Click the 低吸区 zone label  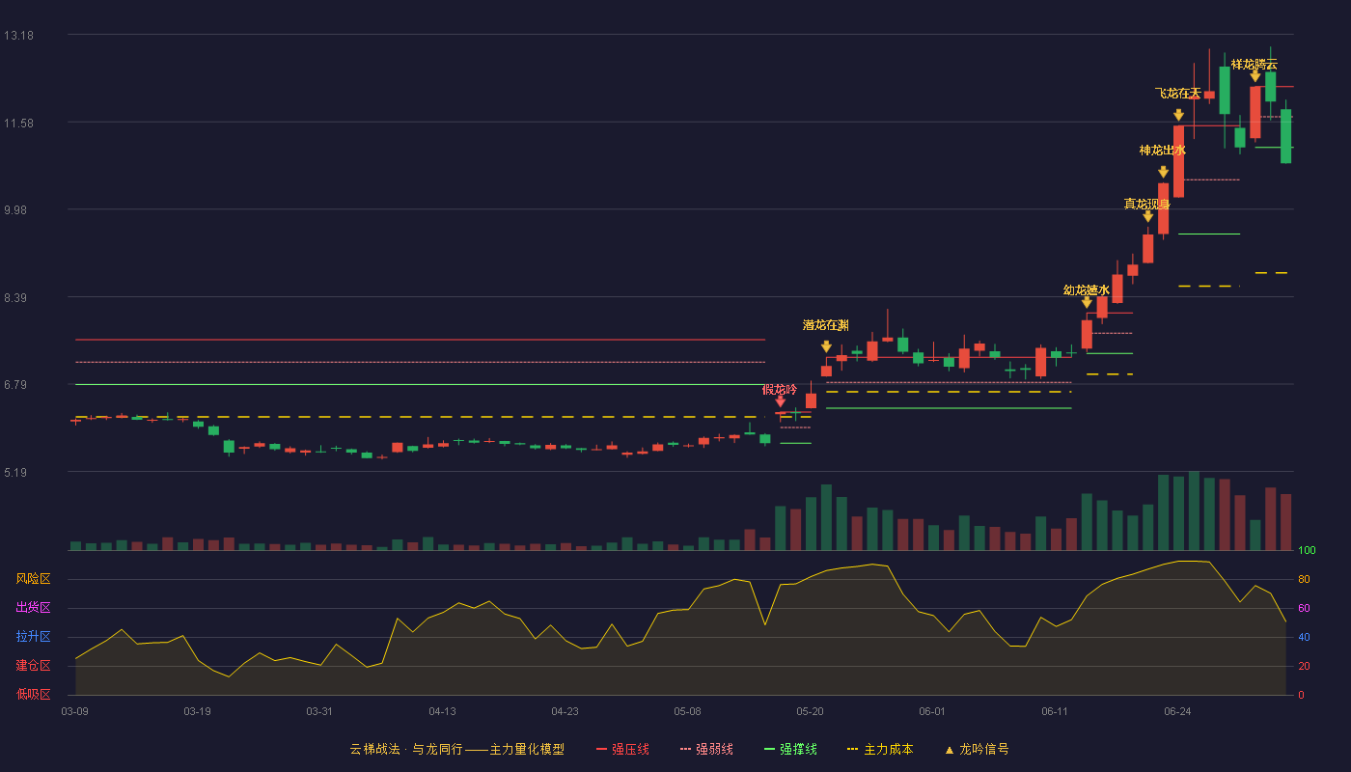point(33,694)
